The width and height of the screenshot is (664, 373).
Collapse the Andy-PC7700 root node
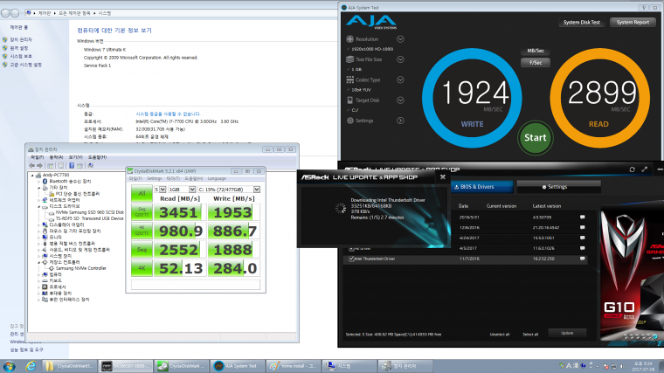click(x=32, y=176)
